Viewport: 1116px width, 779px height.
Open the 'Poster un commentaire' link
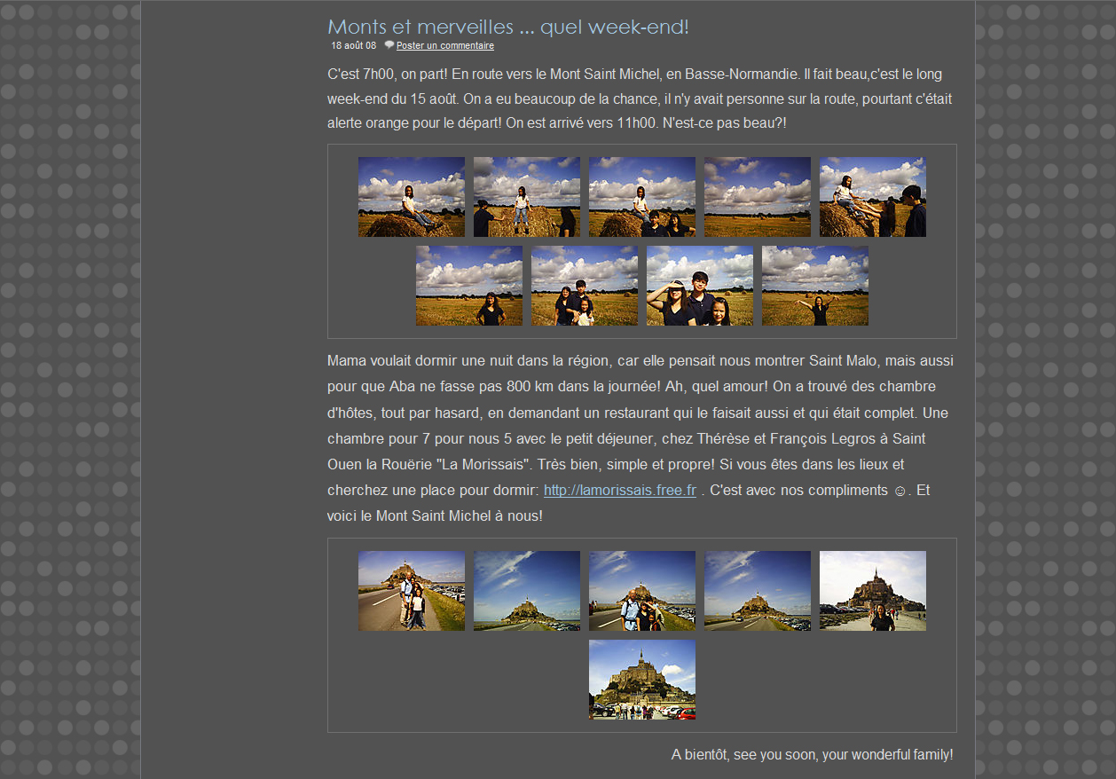tap(444, 45)
